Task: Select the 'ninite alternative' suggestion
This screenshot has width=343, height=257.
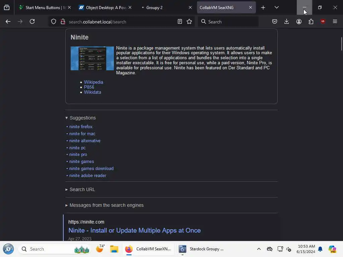Action: (85, 141)
